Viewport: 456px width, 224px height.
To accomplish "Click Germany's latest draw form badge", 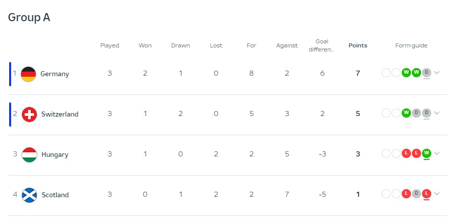I will (427, 73).
